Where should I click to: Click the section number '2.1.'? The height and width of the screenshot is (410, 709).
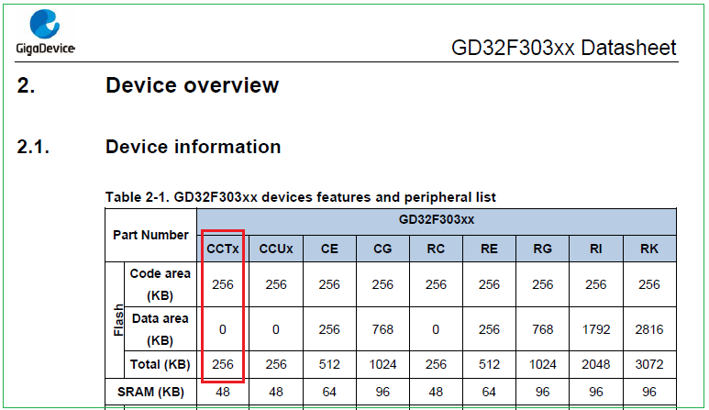pos(33,147)
